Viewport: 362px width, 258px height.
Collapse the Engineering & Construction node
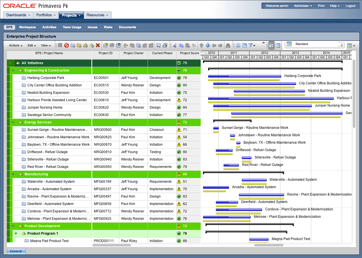[x=13, y=70]
